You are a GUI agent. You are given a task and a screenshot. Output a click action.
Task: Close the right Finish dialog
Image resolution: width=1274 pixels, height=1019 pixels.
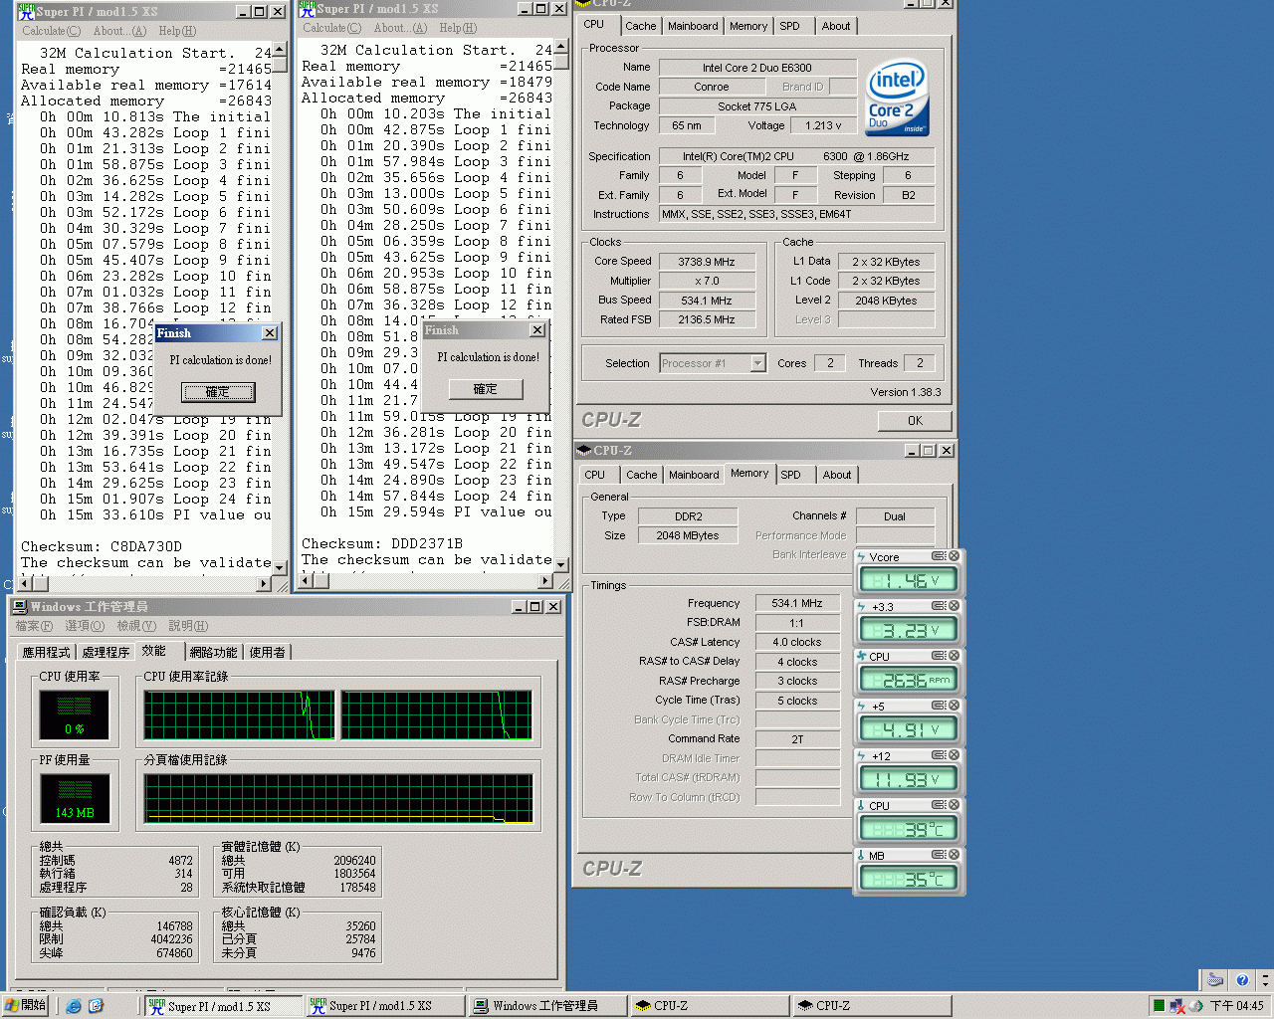point(537,330)
